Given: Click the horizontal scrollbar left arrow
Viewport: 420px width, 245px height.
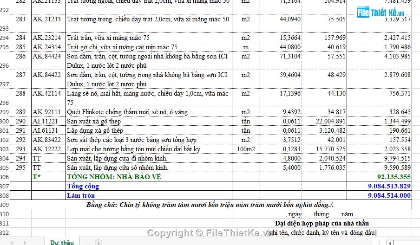Looking at the screenshot, I should coord(390,243).
